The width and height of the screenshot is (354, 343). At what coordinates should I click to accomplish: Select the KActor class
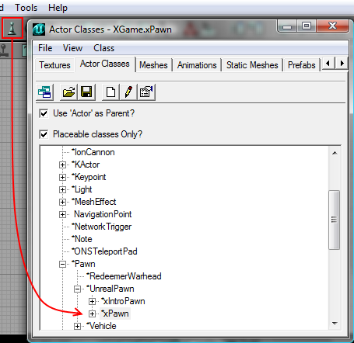(86, 165)
